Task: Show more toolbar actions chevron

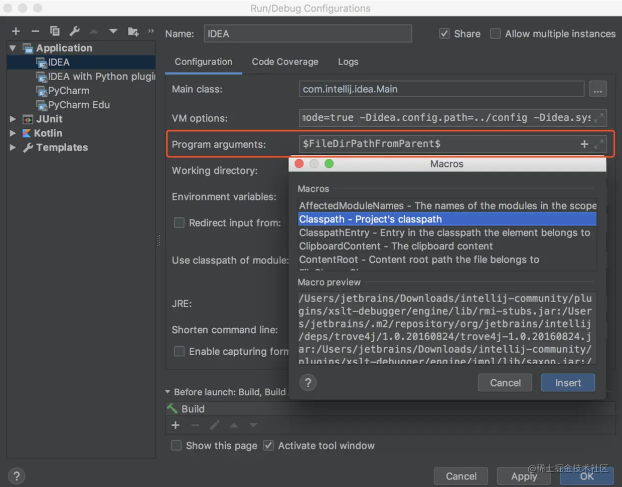Action: tap(151, 31)
